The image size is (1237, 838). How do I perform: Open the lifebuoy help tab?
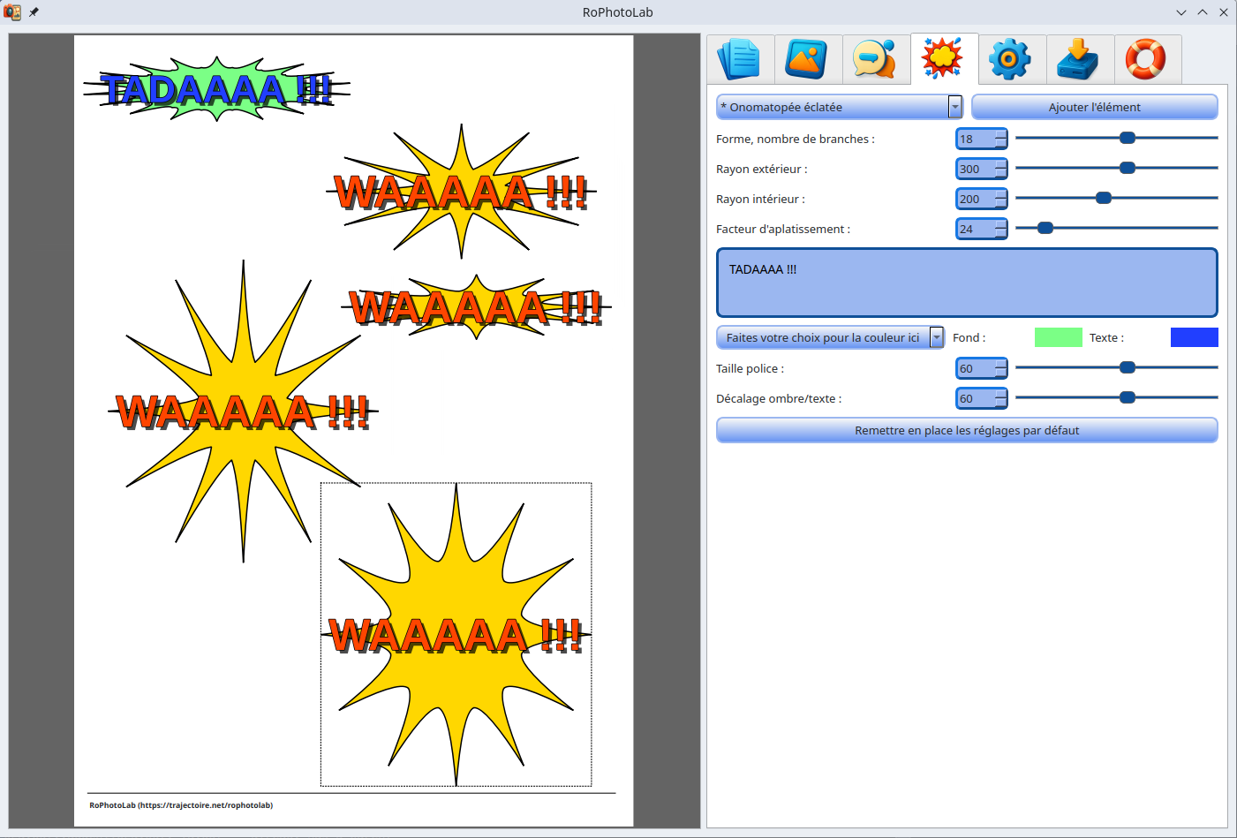click(x=1147, y=59)
